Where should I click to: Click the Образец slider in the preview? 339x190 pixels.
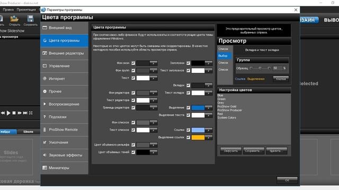pyautogui.click(x=260, y=68)
